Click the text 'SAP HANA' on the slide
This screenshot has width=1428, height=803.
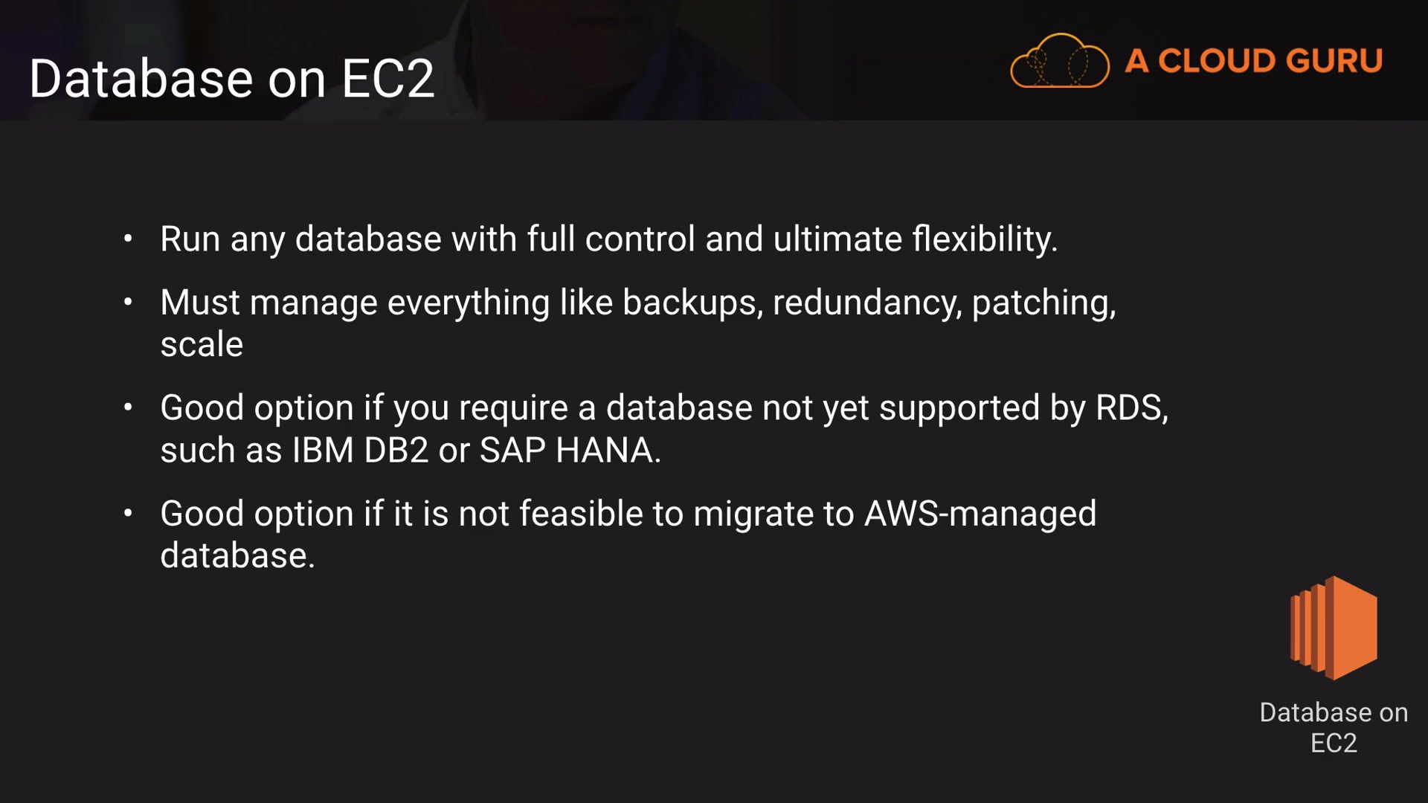568,451
